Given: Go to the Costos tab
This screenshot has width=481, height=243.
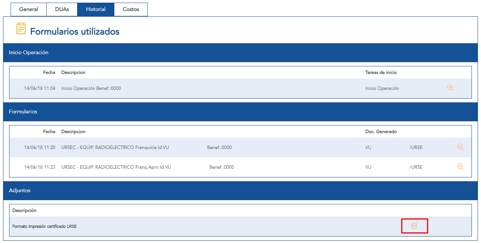Looking at the screenshot, I should [x=131, y=9].
